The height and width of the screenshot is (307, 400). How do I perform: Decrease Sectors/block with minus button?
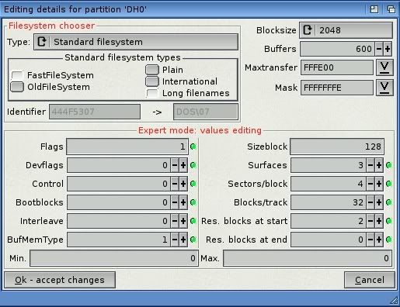370,184
